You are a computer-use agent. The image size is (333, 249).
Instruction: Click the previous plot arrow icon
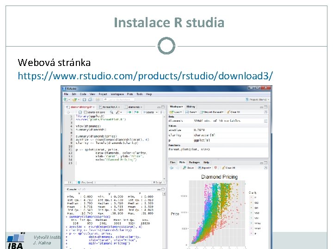pyautogui.click(x=172, y=168)
